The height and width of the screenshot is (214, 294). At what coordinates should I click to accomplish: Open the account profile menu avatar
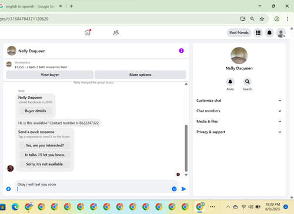pyautogui.click(x=281, y=33)
